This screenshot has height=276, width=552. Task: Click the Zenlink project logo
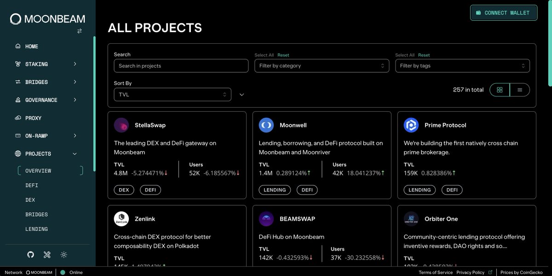coord(121,219)
